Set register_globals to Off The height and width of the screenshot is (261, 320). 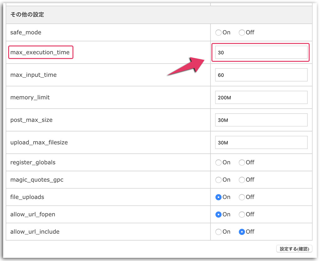[x=242, y=162]
